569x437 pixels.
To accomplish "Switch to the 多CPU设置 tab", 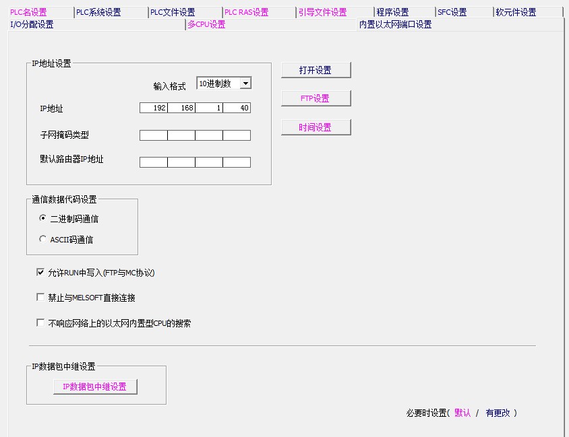I will [206, 24].
